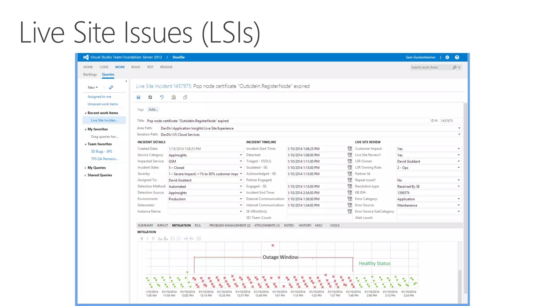Collapse the left query pane
This screenshot has height=306, width=545.
click(x=126, y=81)
